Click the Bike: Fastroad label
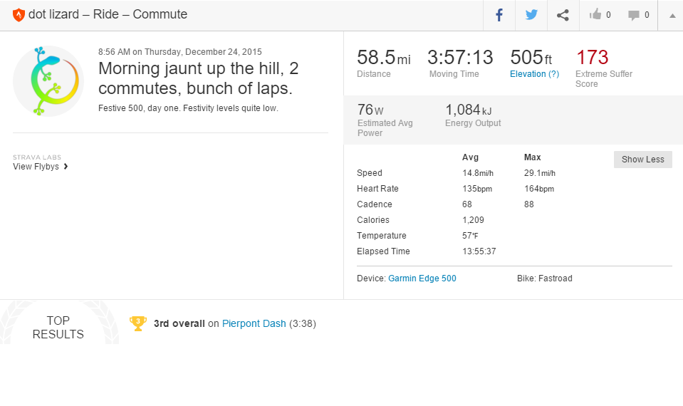Screen dimensions: 683x406 click(544, 279)
